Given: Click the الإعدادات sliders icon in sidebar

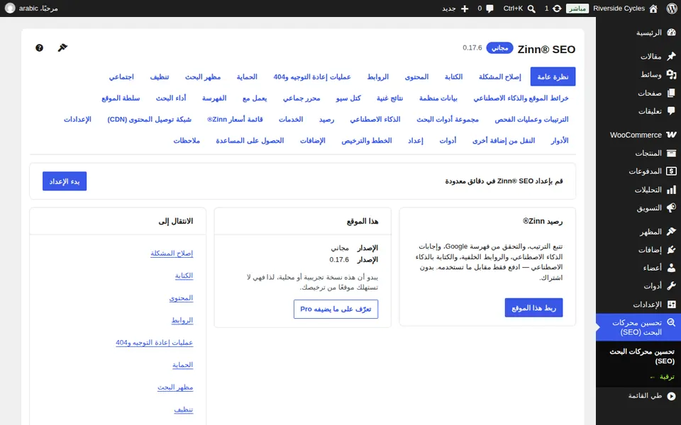Looking at the screenshot, I should [x=672, y=305].
